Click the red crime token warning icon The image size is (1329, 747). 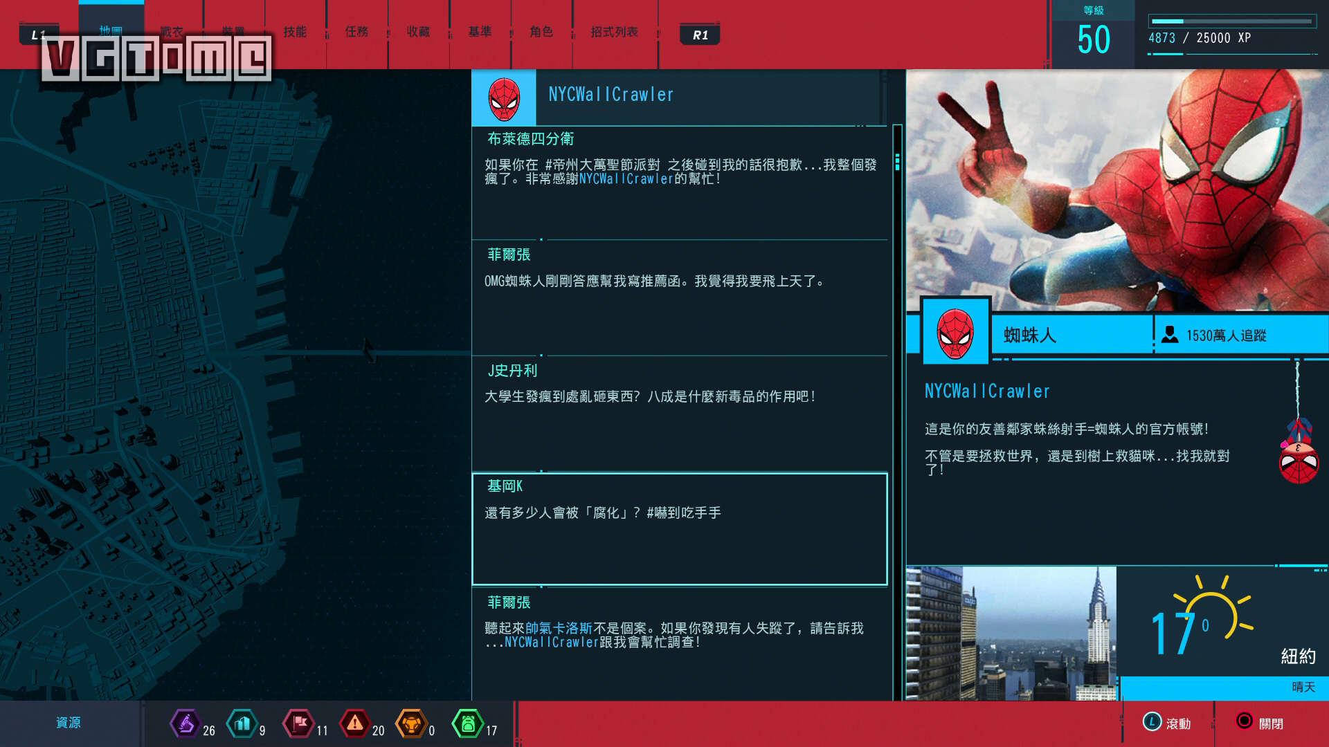(354, 726)
